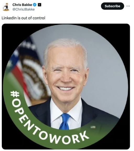Screen dimensions: 134x151
Task: Click the small flag lapel pin
Action: click(93, 127)
